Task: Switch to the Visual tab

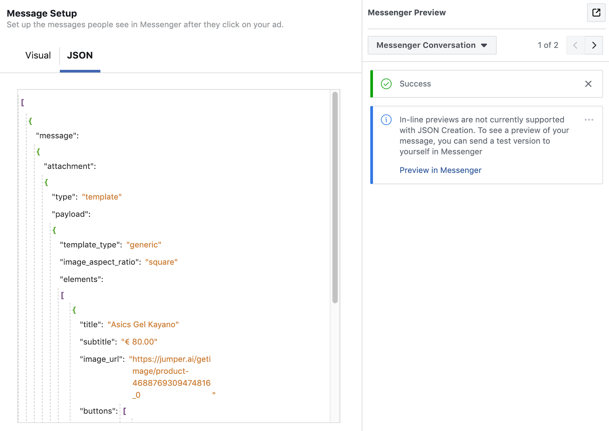Action: point(38,56)
